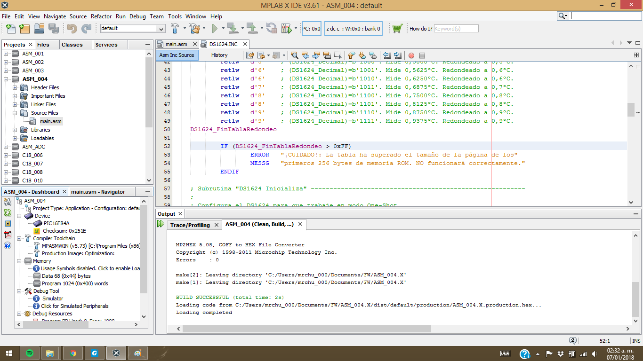The width and height of the screenshot is (643, 361).
Task: Switch editor to History view
Action: (219, 55)
